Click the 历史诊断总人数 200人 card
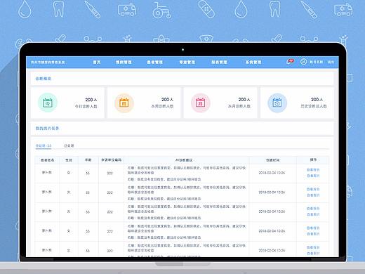The width and height of the screenshot is (365, 274). (297, 103)
